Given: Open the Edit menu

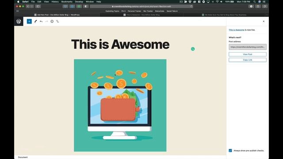Looking at the screenshot, I should point(39,2).
